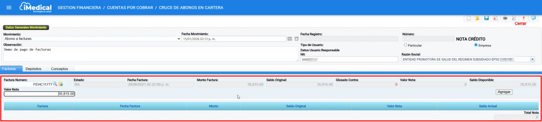Click the red exclamation Cerrar icon

pos(524,18)
